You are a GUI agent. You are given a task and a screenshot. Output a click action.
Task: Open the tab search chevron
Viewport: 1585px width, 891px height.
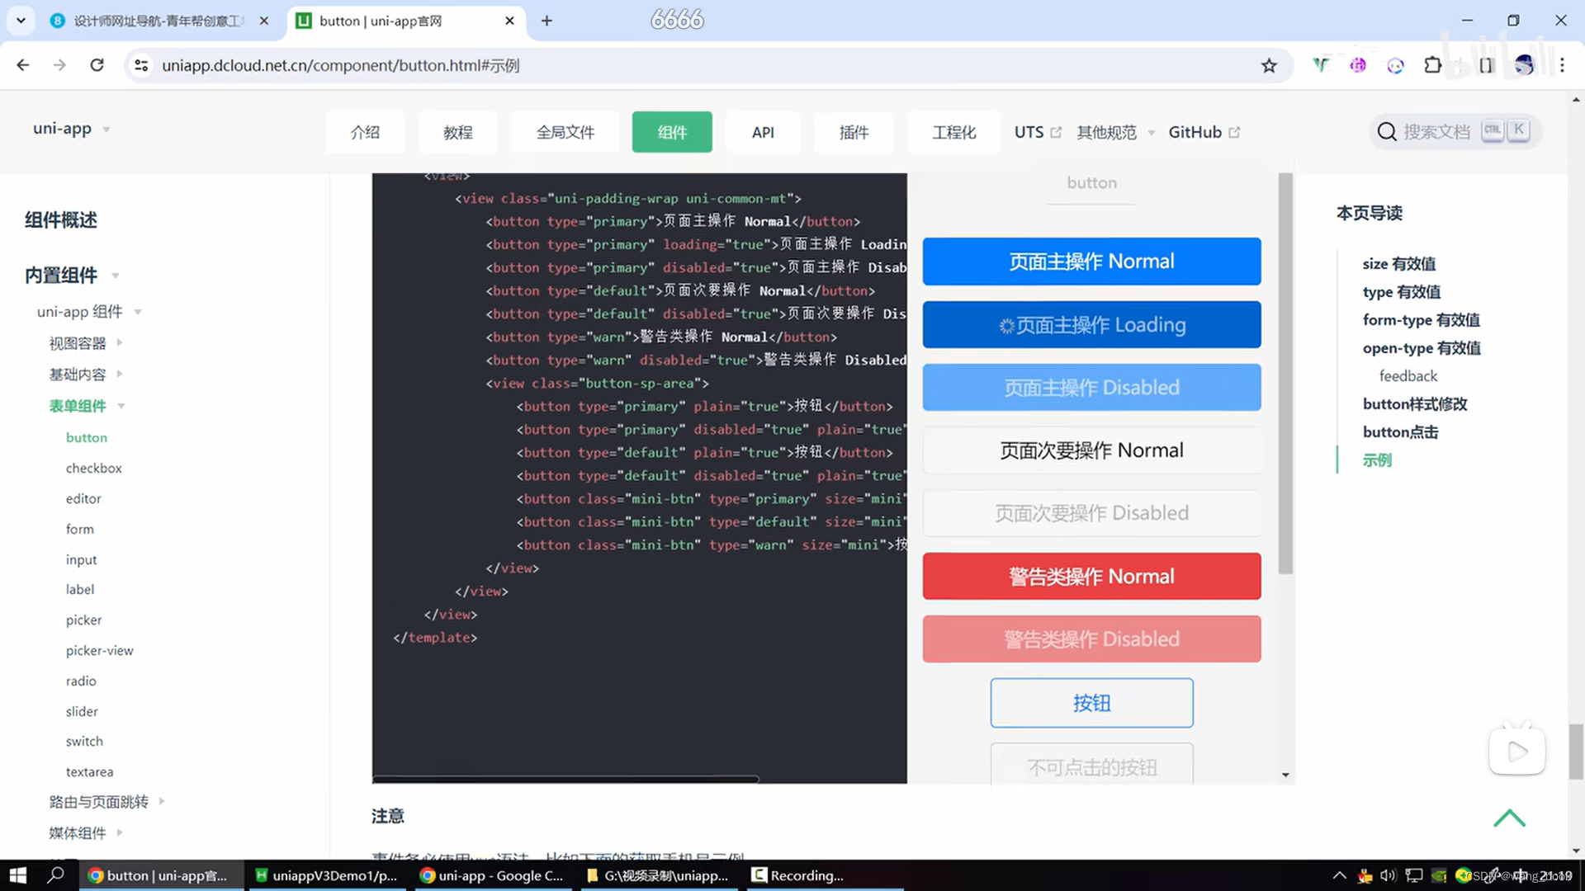[x=21, y=21]
